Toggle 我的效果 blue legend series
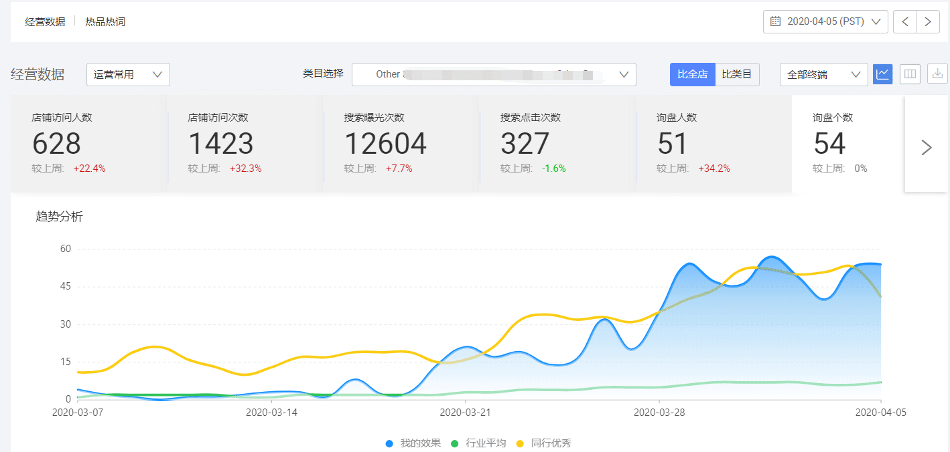This screenshot has width=950, height=452. pyautogui.click(x=413, y=443)
